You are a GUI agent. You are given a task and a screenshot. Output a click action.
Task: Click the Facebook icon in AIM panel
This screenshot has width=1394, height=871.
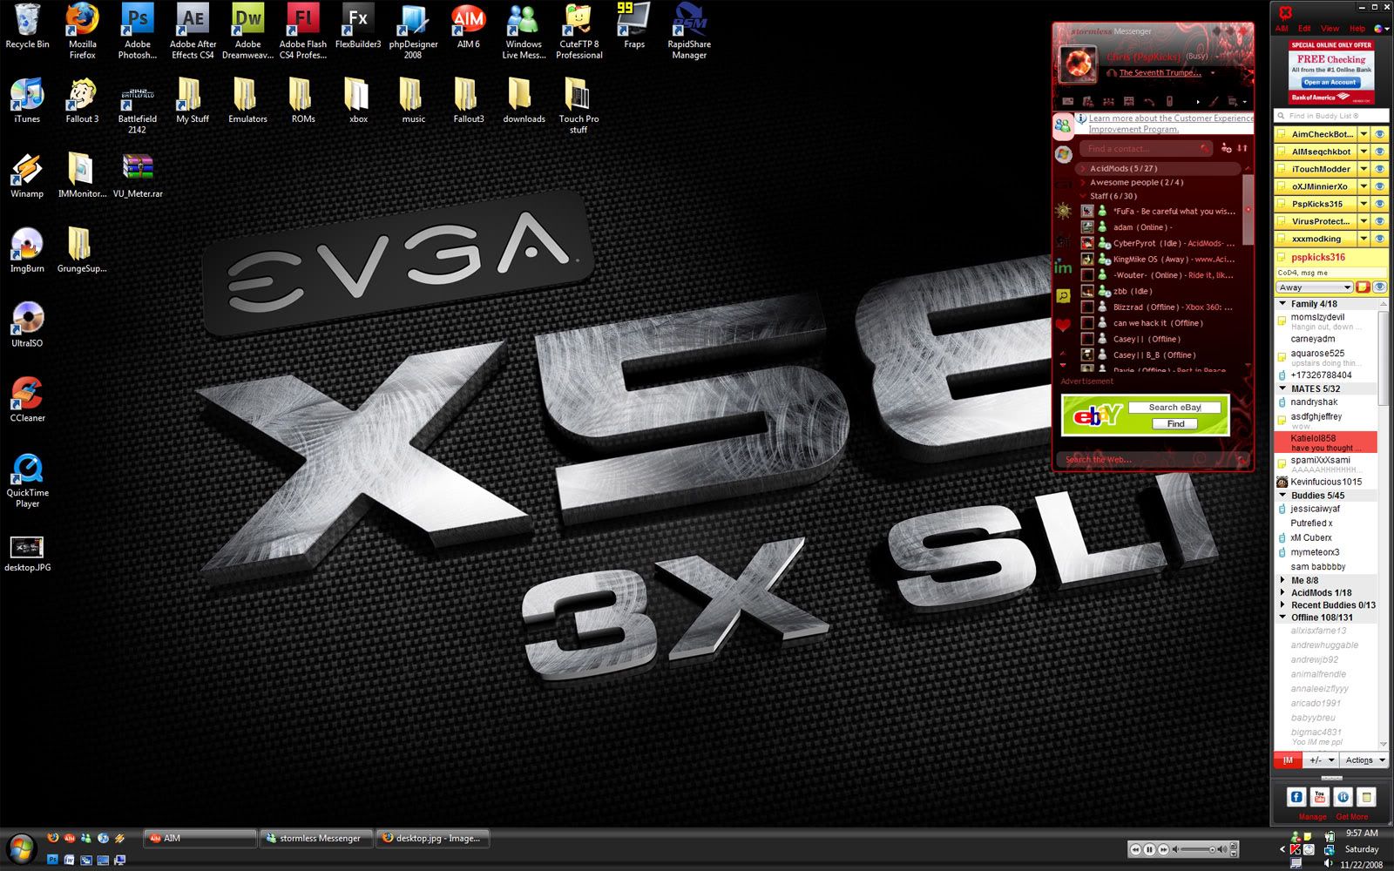[1296, 796]
